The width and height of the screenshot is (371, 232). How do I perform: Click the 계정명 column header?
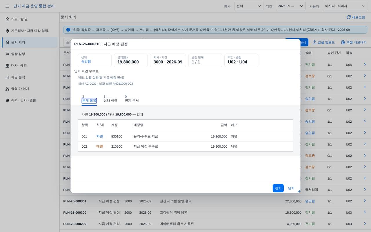pos(138,125)
